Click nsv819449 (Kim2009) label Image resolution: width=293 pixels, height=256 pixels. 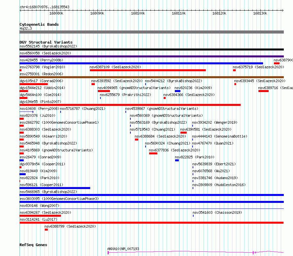[x=39, y=171]
